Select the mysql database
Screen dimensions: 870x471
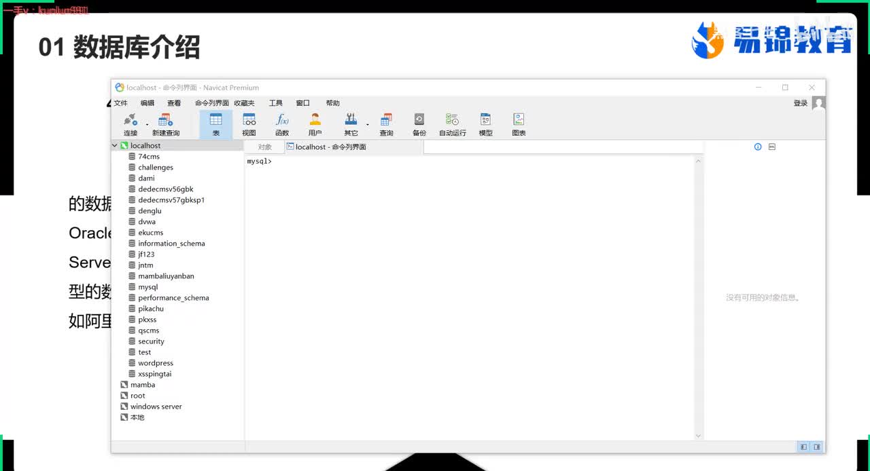147,287
